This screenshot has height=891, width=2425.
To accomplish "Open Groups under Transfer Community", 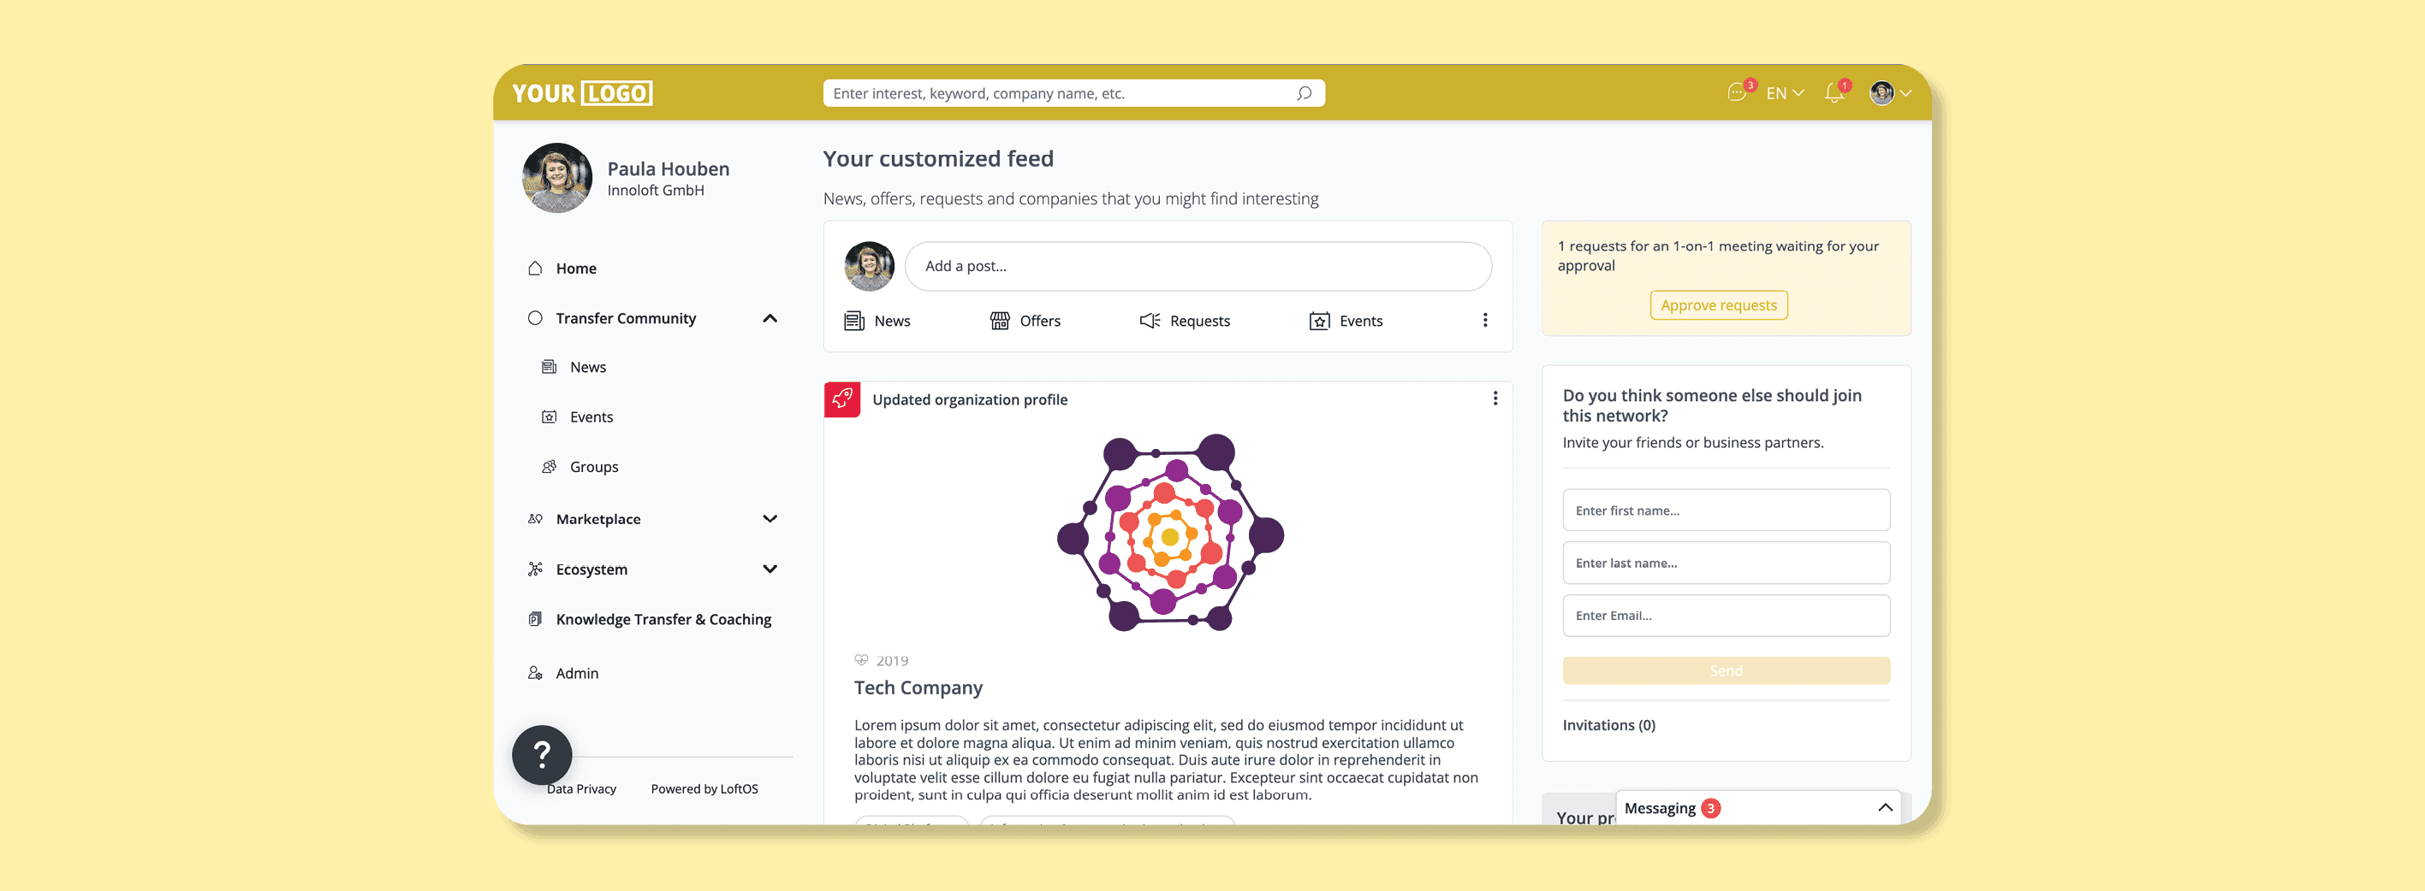I will click(x=593, y=467).
